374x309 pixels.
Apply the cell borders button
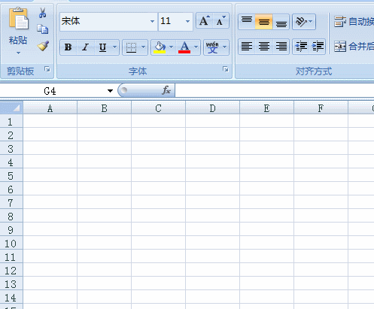(131, 47)
